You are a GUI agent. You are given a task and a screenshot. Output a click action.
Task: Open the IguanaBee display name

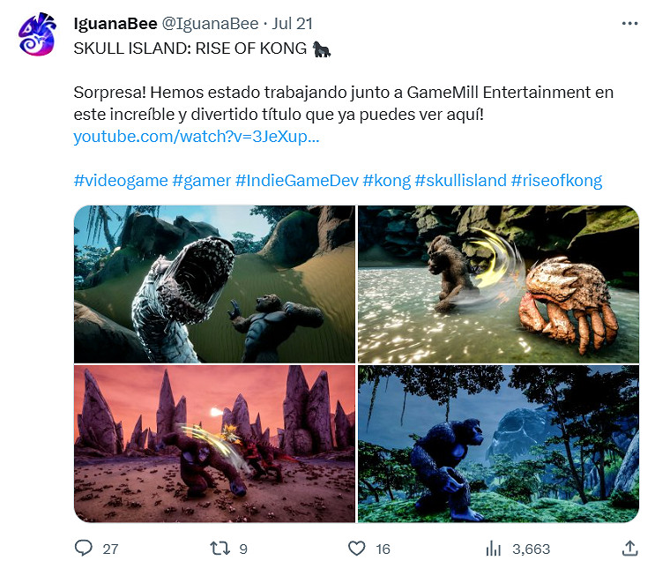coord(115,24)
